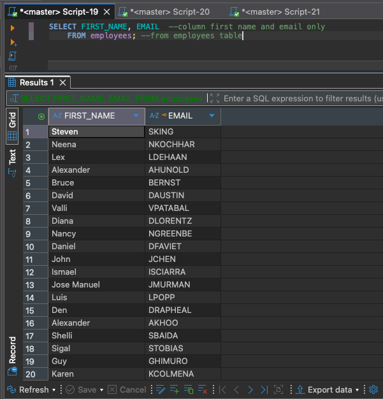Screen dimensions: 383x399
Task: Select row number 16 header
Action: [x=36, y=323]
